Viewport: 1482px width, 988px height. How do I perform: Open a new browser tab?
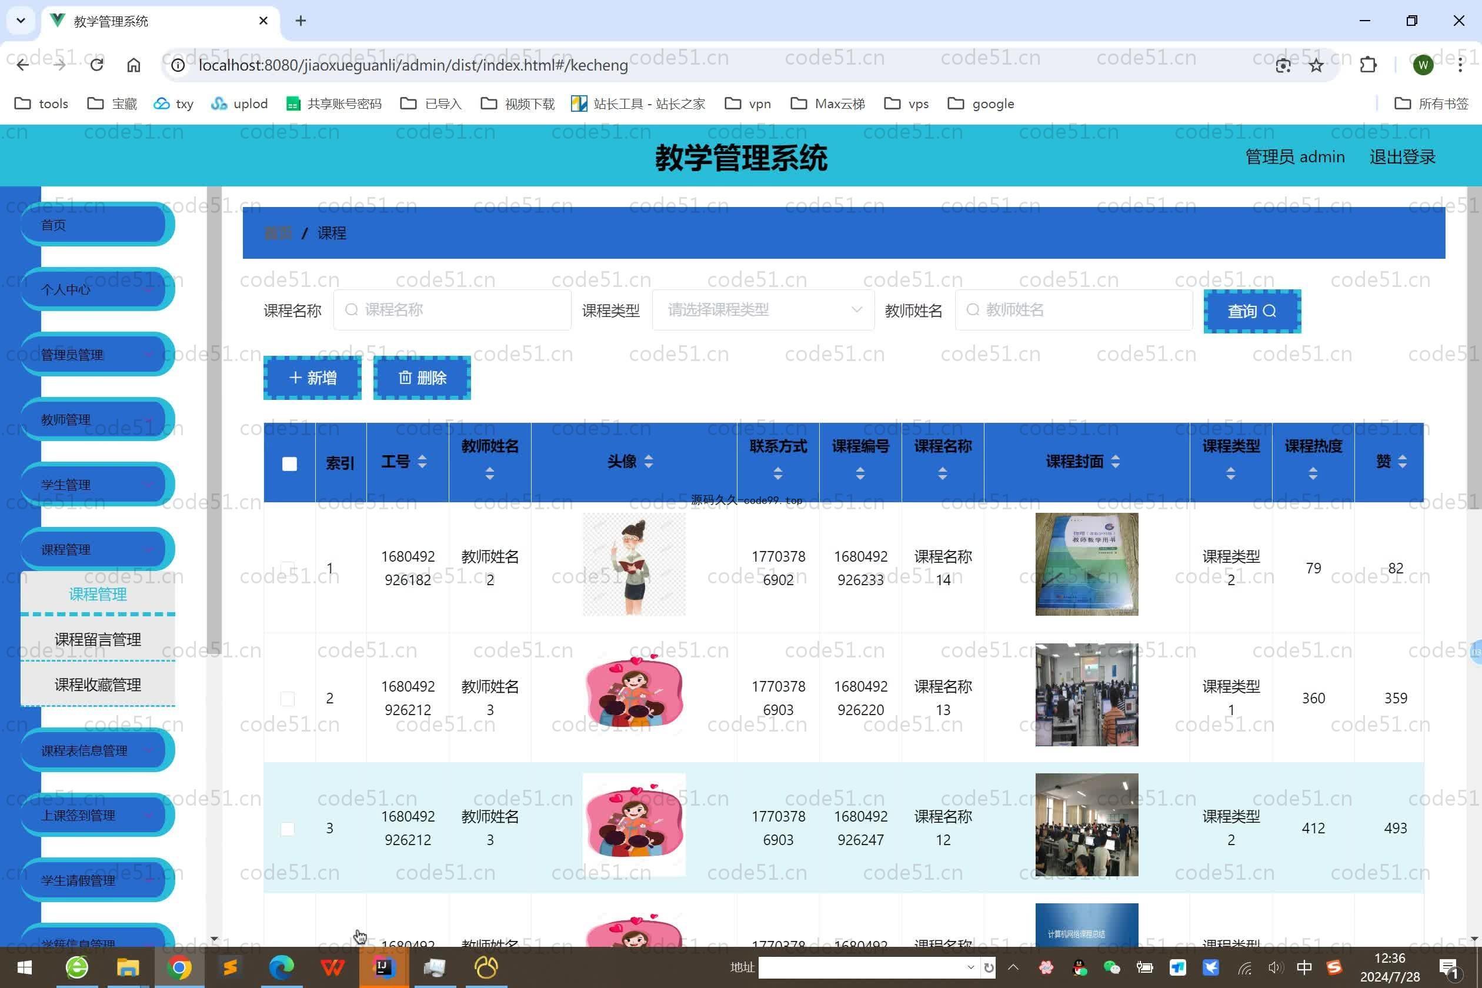click(301, 21)
